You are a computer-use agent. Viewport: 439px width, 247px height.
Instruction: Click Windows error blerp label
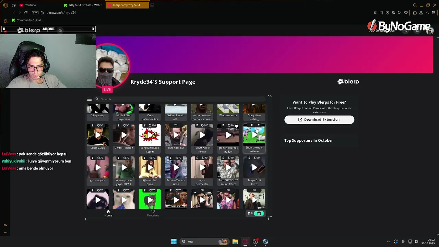pyautogui.click(x=228, y=115)
